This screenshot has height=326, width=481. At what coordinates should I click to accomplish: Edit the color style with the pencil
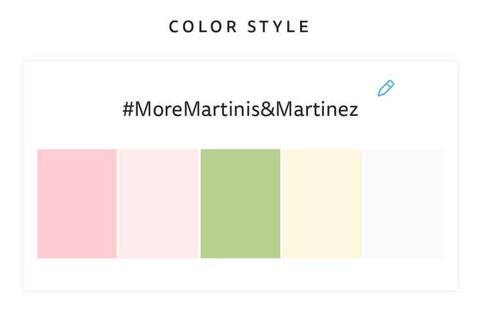coord(385,88)
